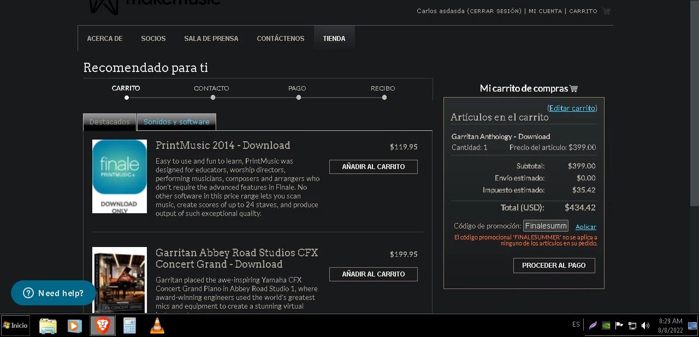Switch to the Brave browser taskbar icon

[103, 326]
